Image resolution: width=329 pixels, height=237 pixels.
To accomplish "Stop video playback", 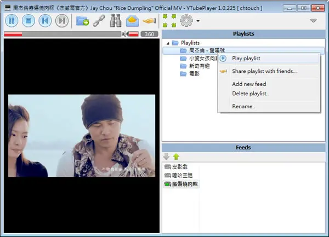I will point(29,21).
